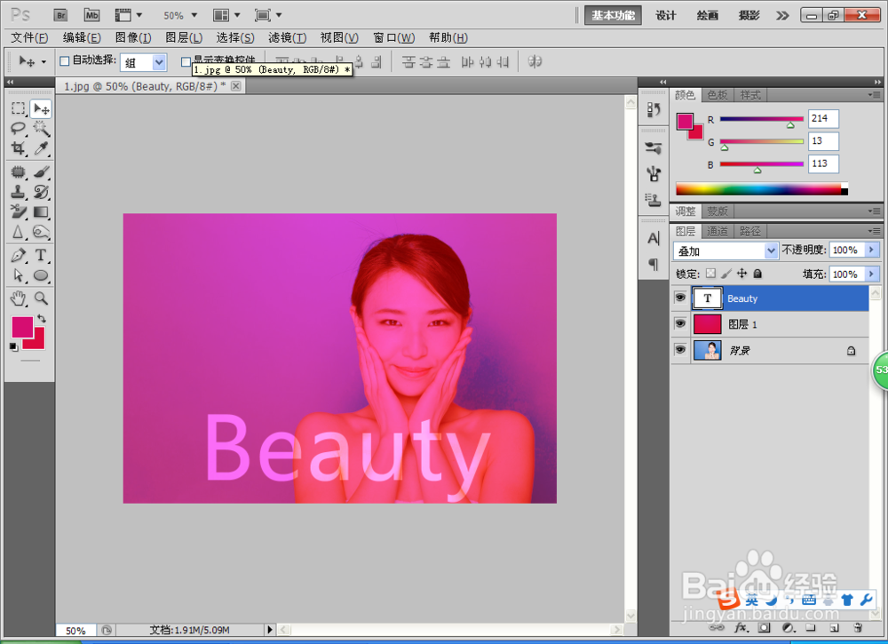Select the Hand tool
Screen dimensions: 888x644
point(18,298)
